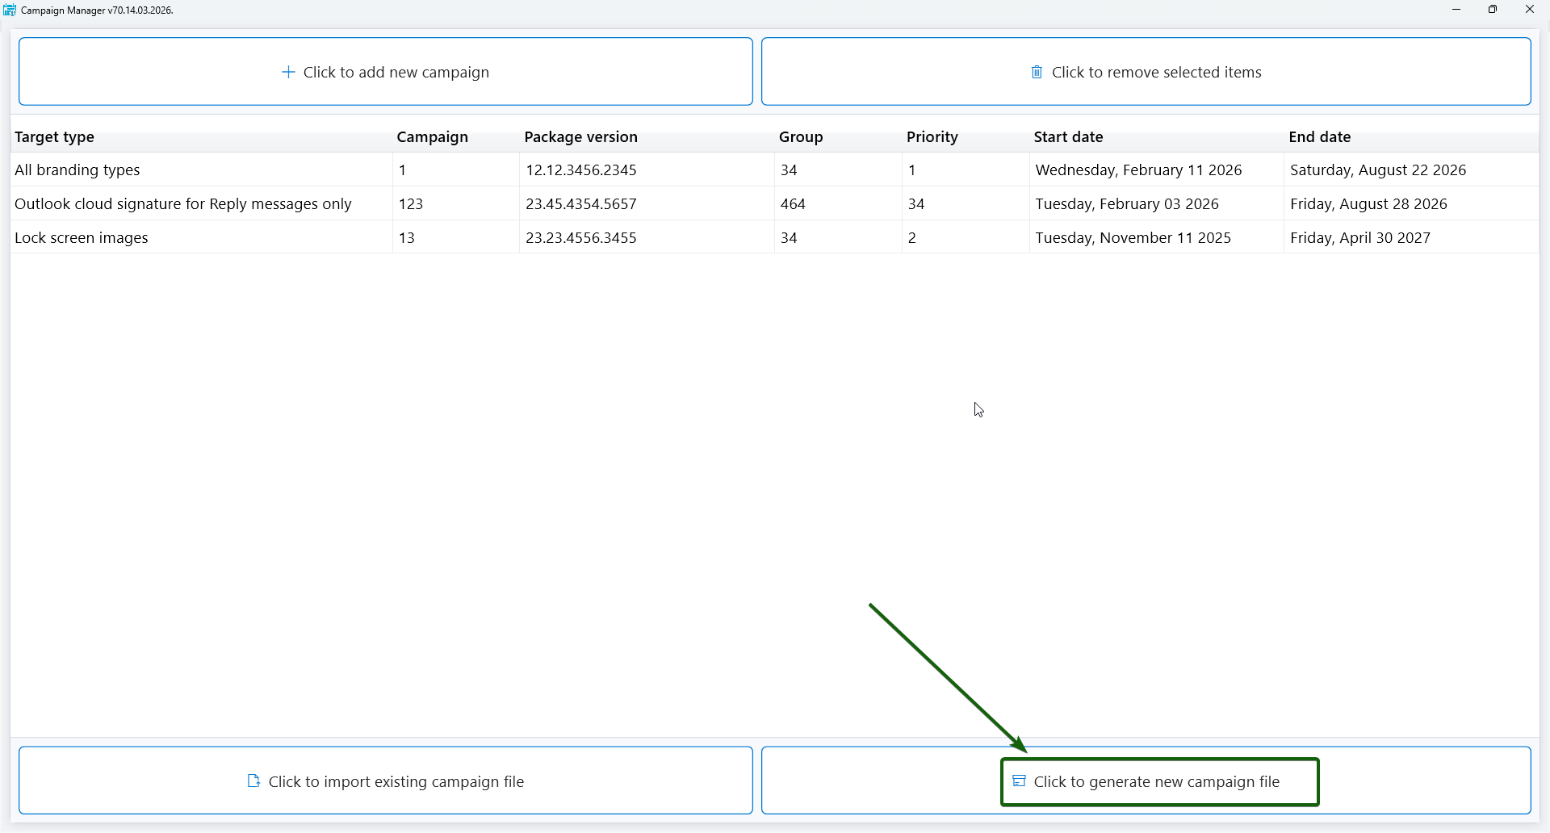Click the generate campaign file icon
The height and width of the screenshot is (833, 1550).
tap(1019, 781)
